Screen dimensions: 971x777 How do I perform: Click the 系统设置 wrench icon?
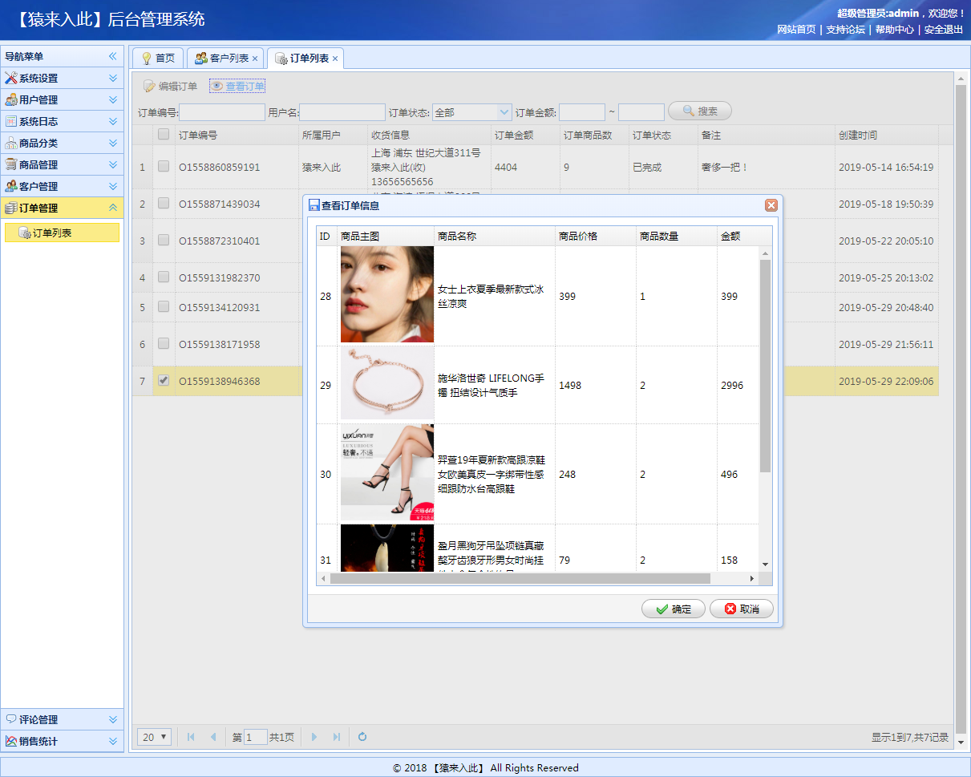point(11,79)
